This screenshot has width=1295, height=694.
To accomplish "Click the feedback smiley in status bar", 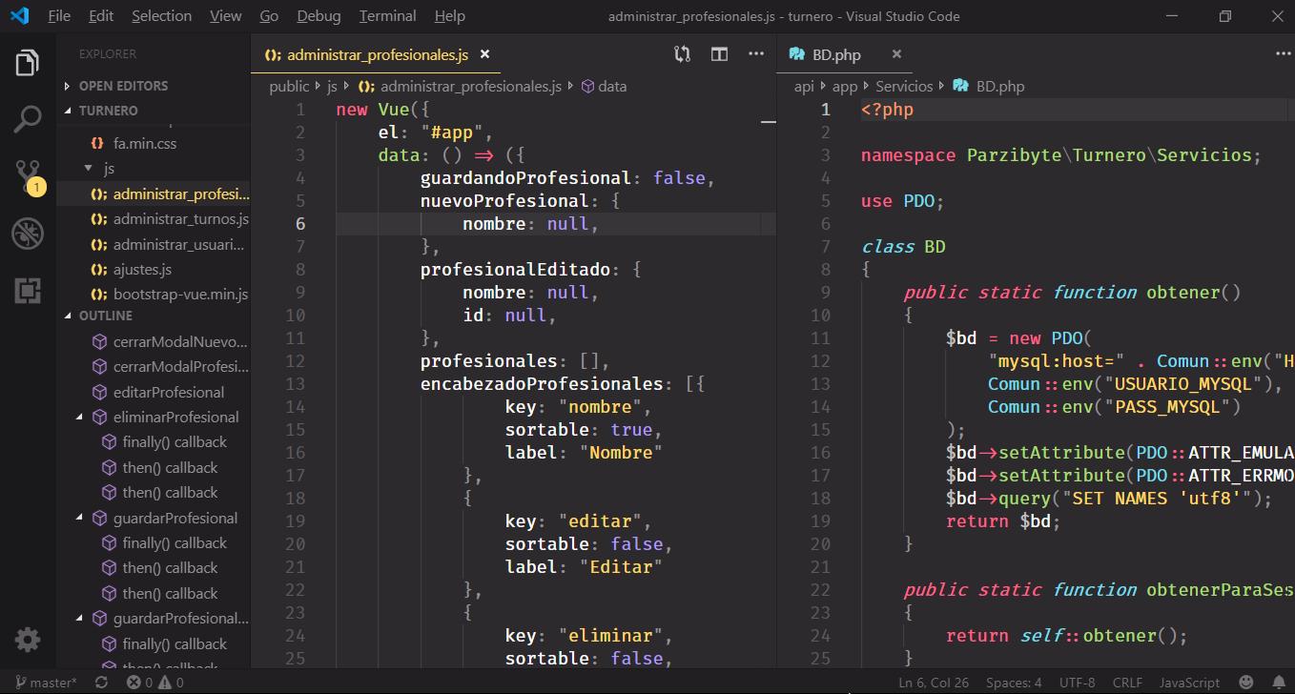I will click(x=1245, y=683).
